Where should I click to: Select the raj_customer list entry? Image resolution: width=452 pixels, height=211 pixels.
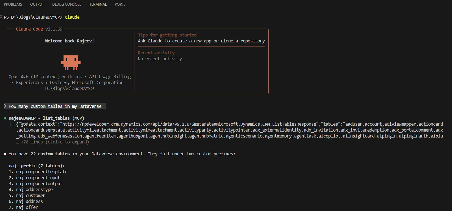[x=30, y=196]
